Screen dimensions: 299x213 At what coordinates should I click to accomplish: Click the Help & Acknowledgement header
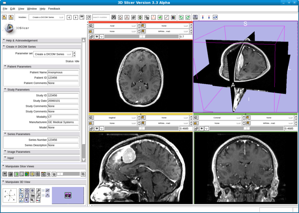pyautogui.click(x=22, y=40)
